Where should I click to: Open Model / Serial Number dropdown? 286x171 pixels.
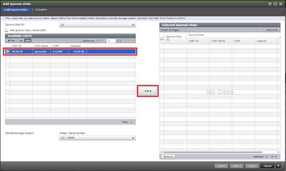coord(97,138)
